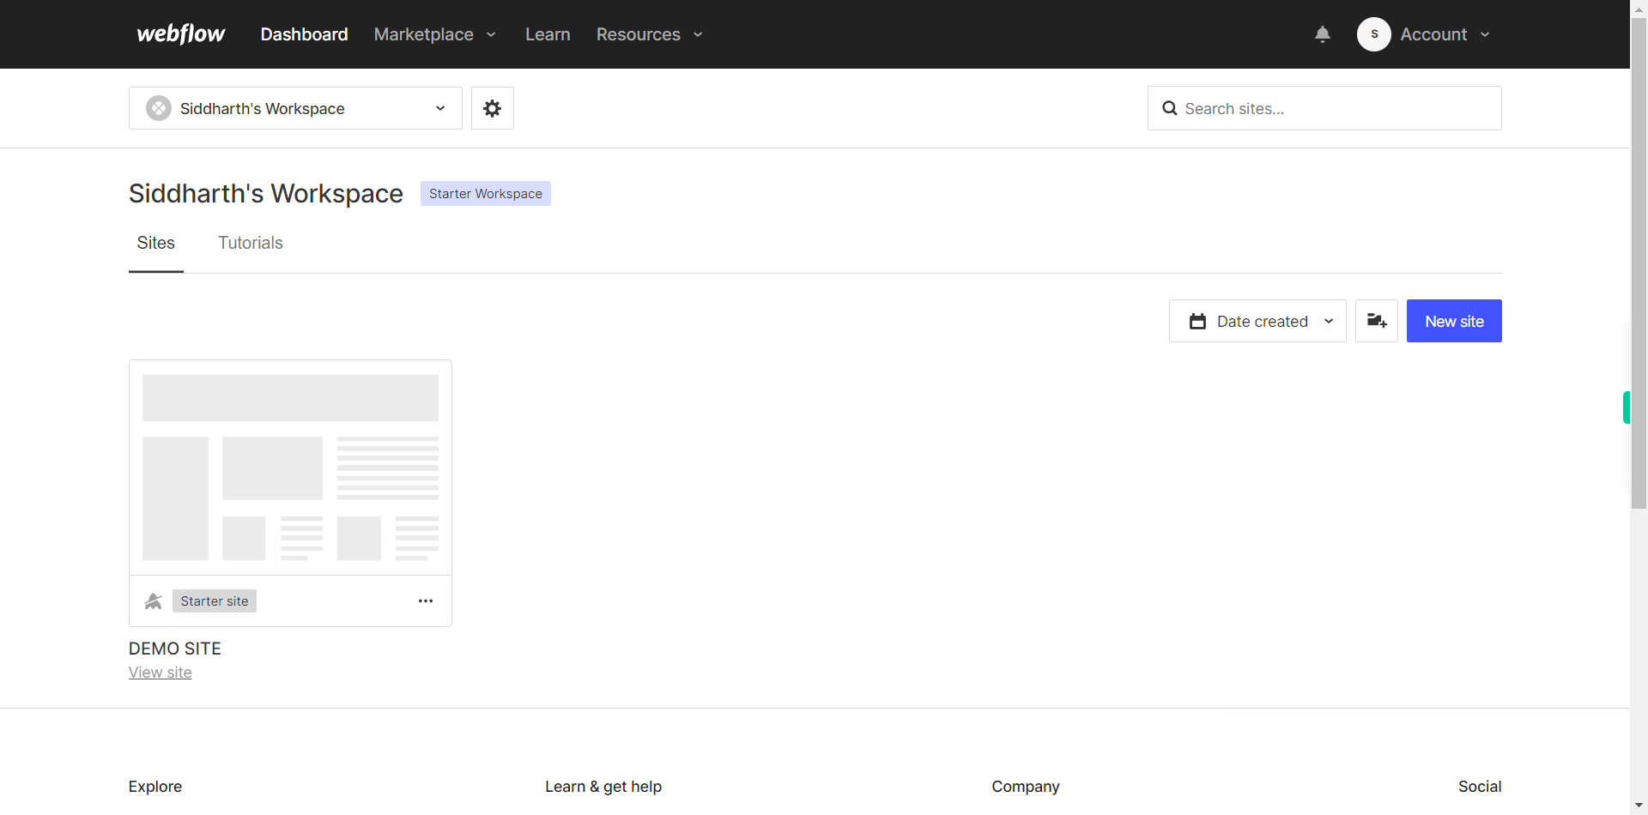Viewport: 1648px width, 815px height.
Task: Open the Learn menu item
Action: [x=548, y=34]
